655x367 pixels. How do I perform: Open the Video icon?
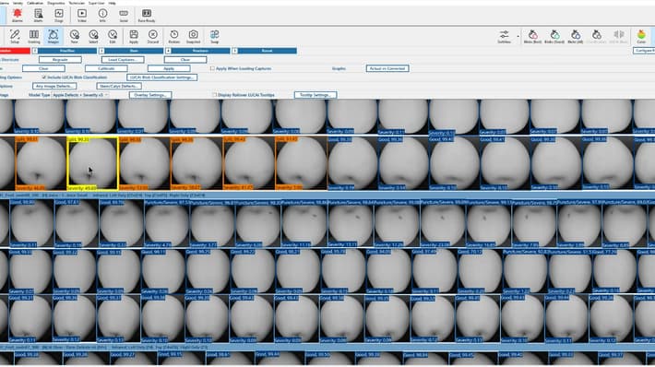pyautogui.click(x=82, y=16)
